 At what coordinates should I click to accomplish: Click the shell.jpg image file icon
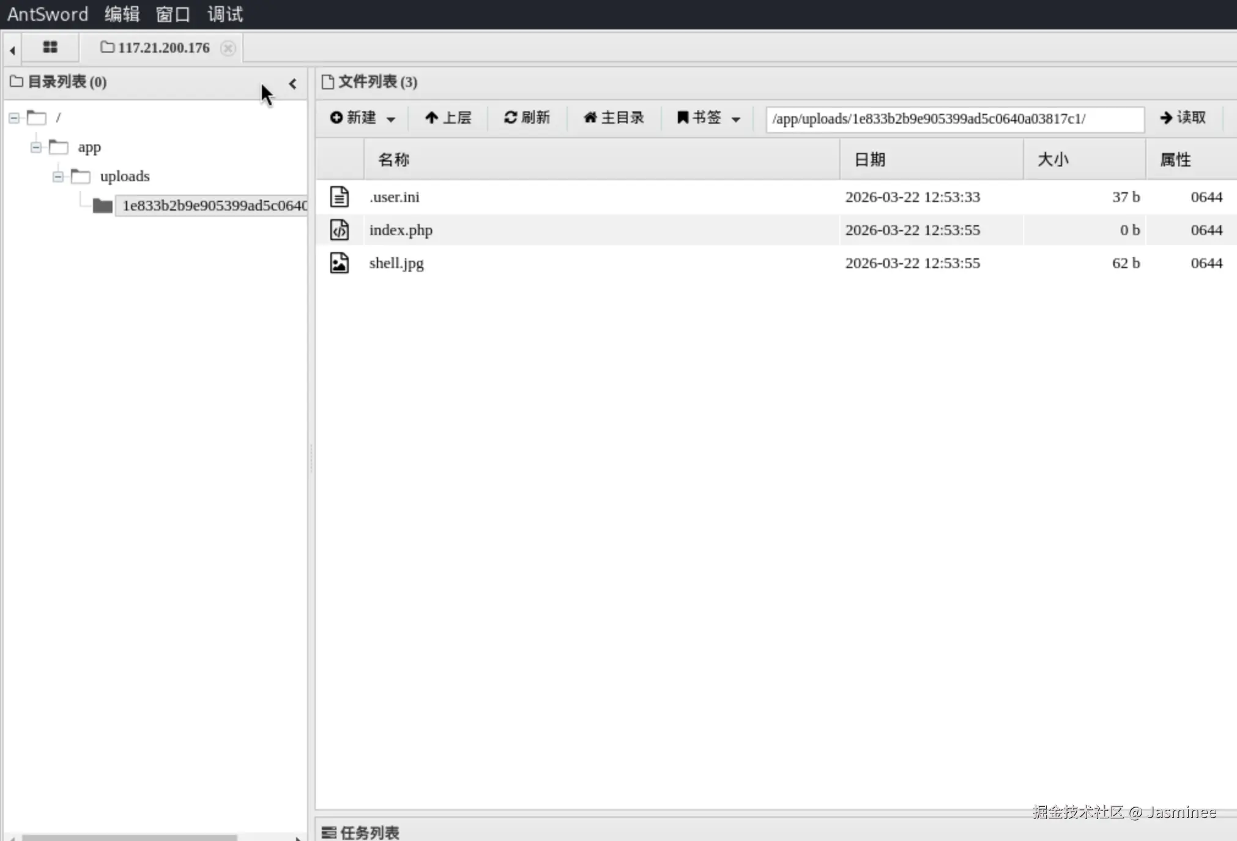340,263
